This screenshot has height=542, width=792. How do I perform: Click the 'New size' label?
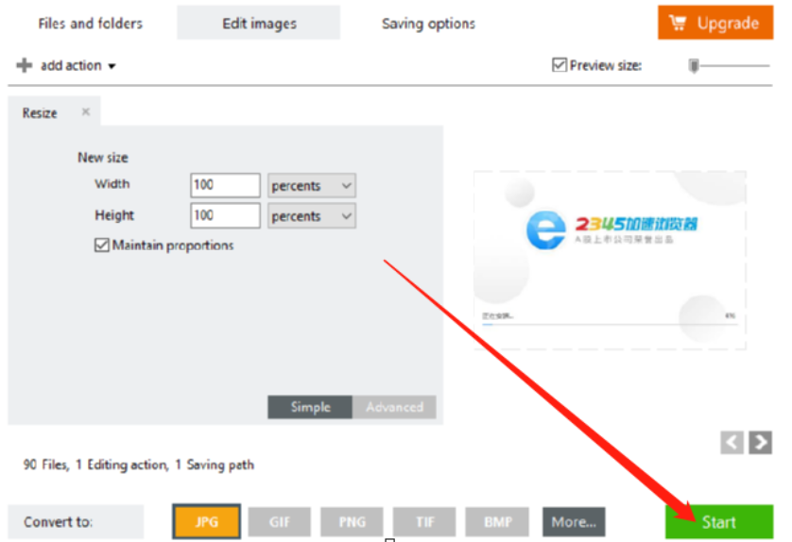(102, 158)
